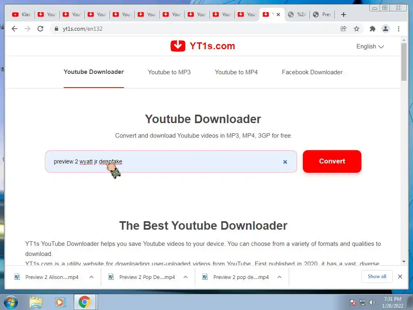Click the red Convert button

(332, 161)
